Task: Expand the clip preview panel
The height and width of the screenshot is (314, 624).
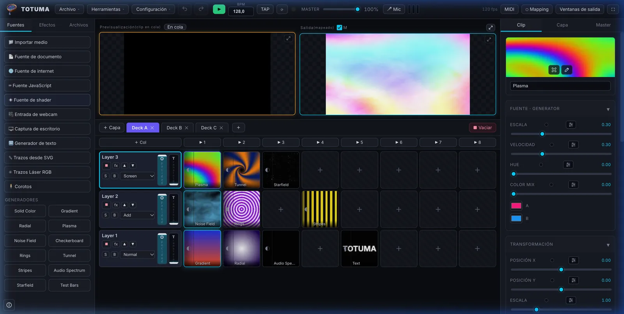Action: tap(288, 39)
